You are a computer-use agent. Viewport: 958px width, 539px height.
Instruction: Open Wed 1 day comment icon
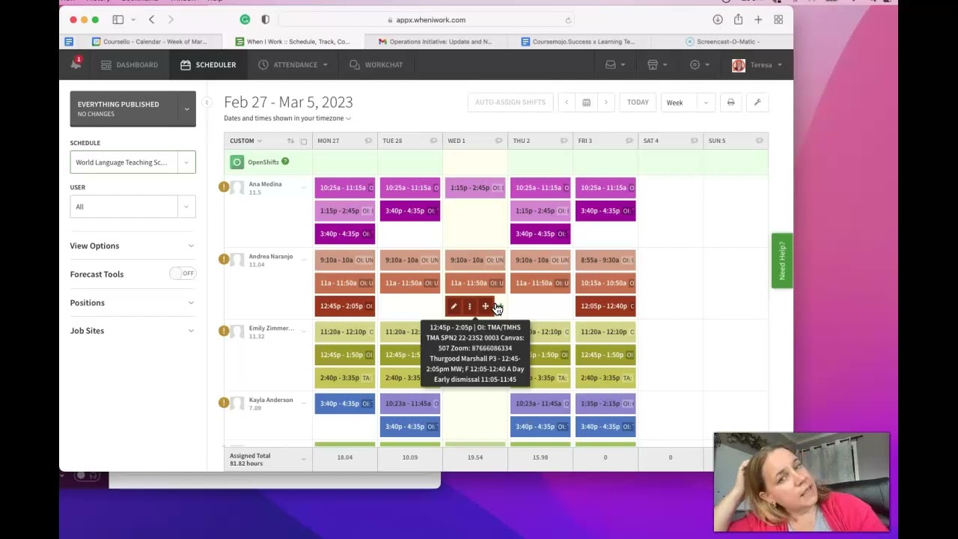[x=498, y=141]
